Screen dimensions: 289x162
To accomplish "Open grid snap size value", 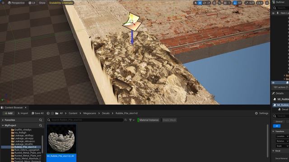I will (229, 3).
